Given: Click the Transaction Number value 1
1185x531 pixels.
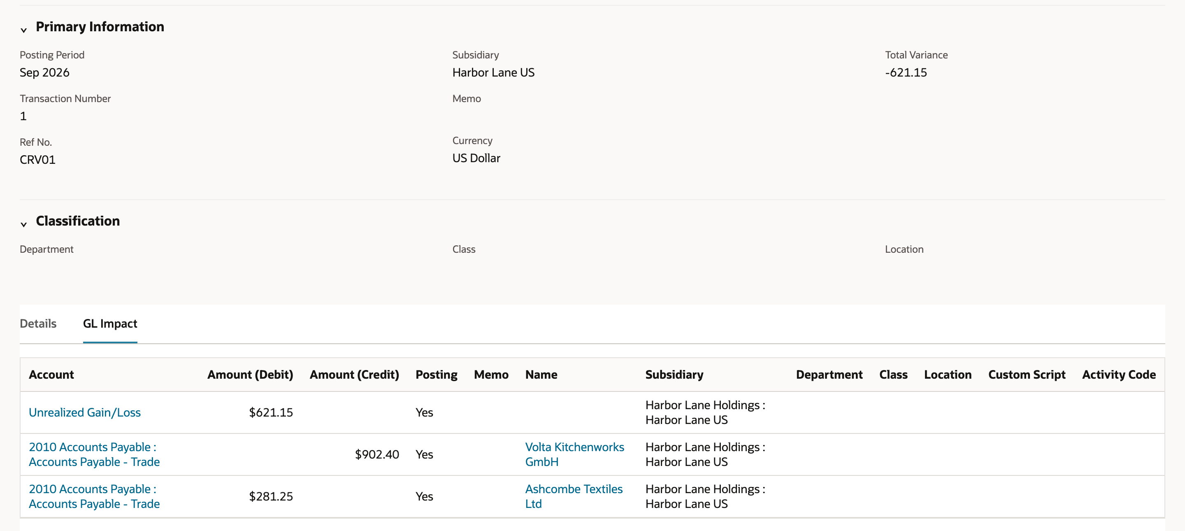Looking at the screenshot, I should (23, 116).
